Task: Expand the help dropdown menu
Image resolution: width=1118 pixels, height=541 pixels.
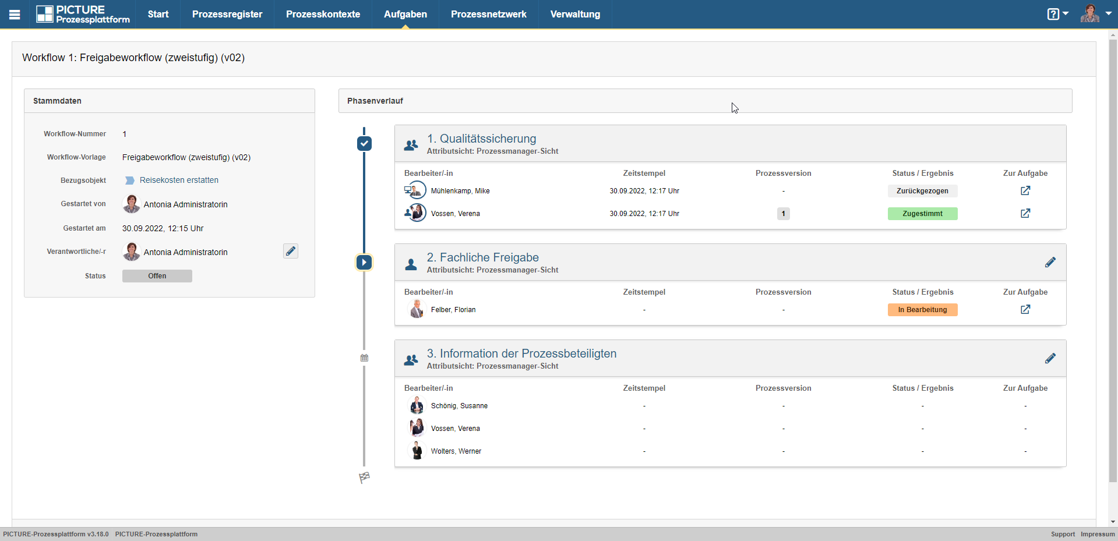Action: pyautogui.click(x=1057, y=14)
